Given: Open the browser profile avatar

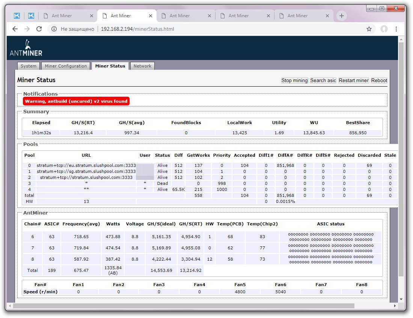Looking at the screenshot, I should tap(384, 29).
